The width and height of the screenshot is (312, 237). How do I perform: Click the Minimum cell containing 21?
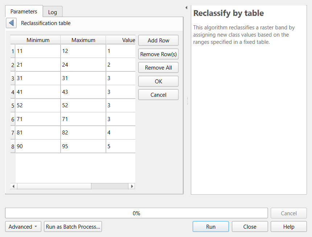point(38,65)
